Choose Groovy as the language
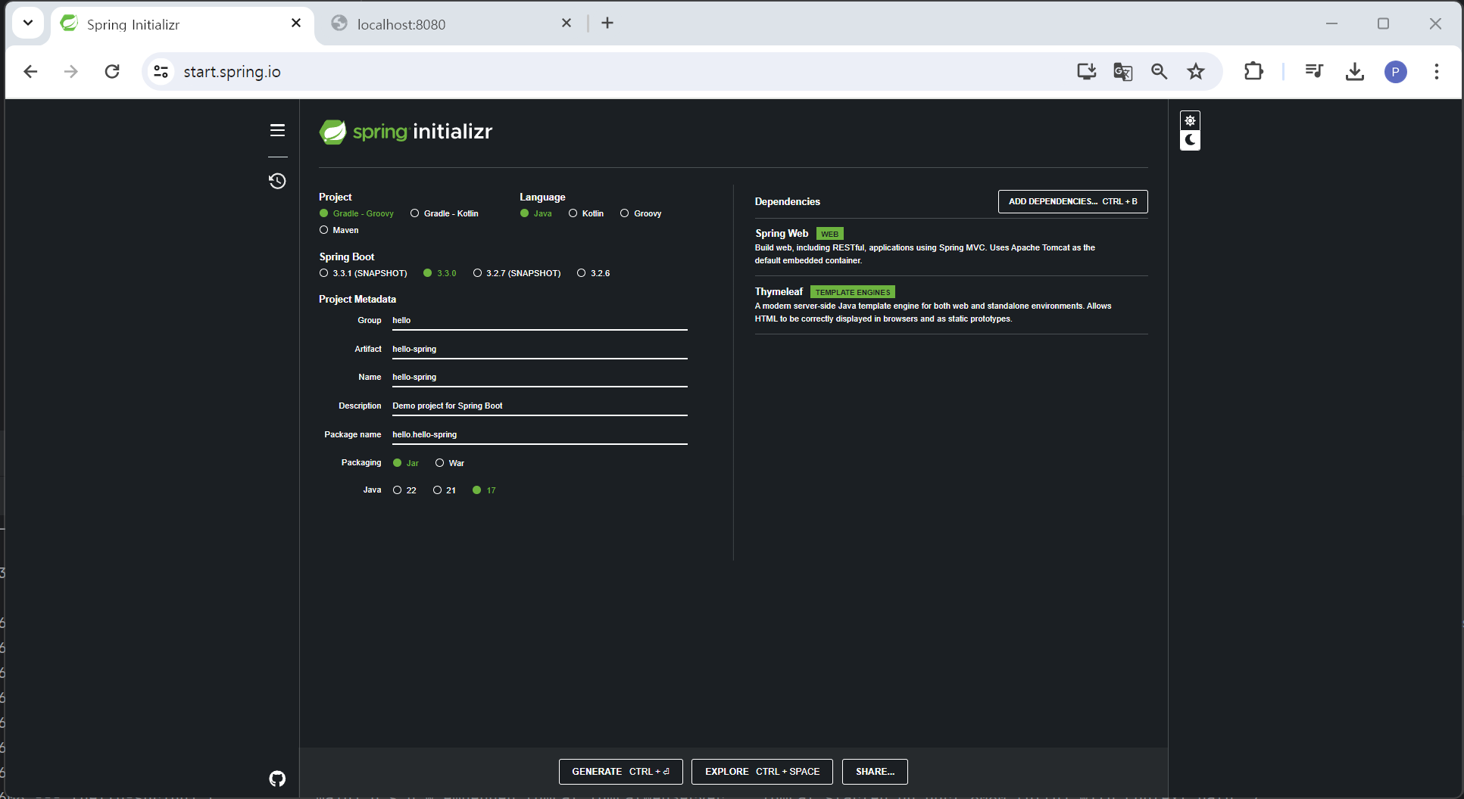This screenshot has width=1464, height=799. coord(641,213)
